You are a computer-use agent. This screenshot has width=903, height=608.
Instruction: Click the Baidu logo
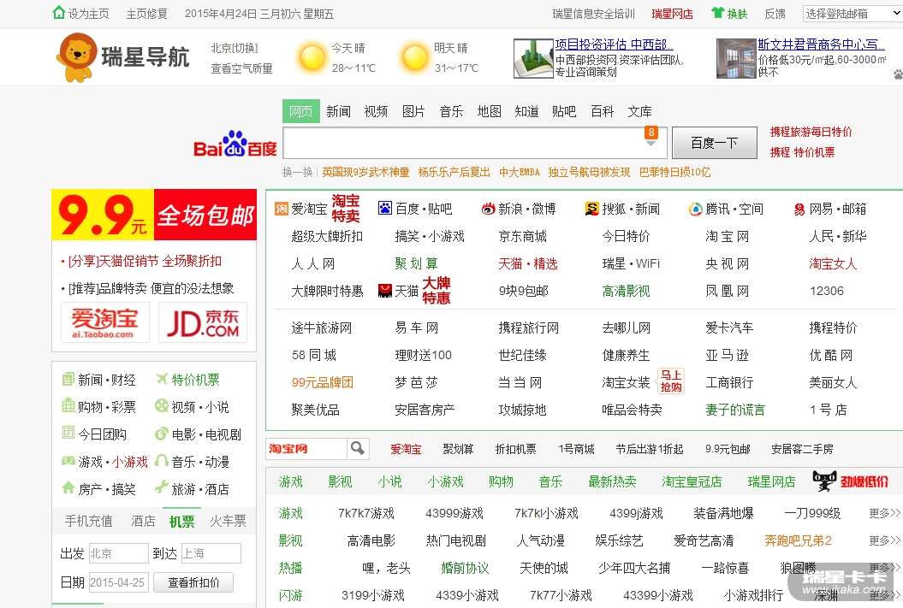tap(235, 144)
